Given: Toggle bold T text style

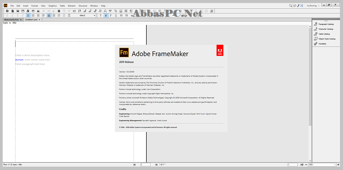Looking at the screenshot, I should [x=106, y=15].
